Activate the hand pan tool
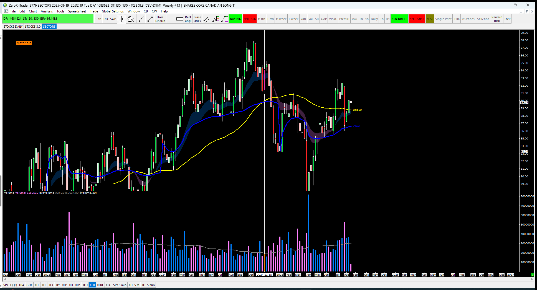Viewport: 537px width, 290px height. (131, 19)
